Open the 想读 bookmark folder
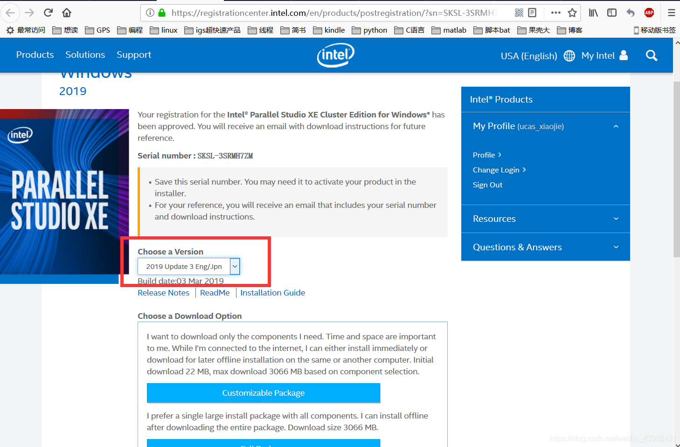The height and width of the screenshot is (447, 680). click(x=65, y=30)
